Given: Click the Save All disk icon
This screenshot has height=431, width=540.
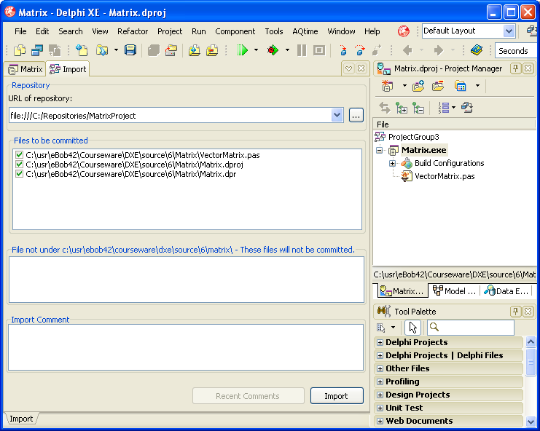Looking at the screenshot, I should (130, 50).
